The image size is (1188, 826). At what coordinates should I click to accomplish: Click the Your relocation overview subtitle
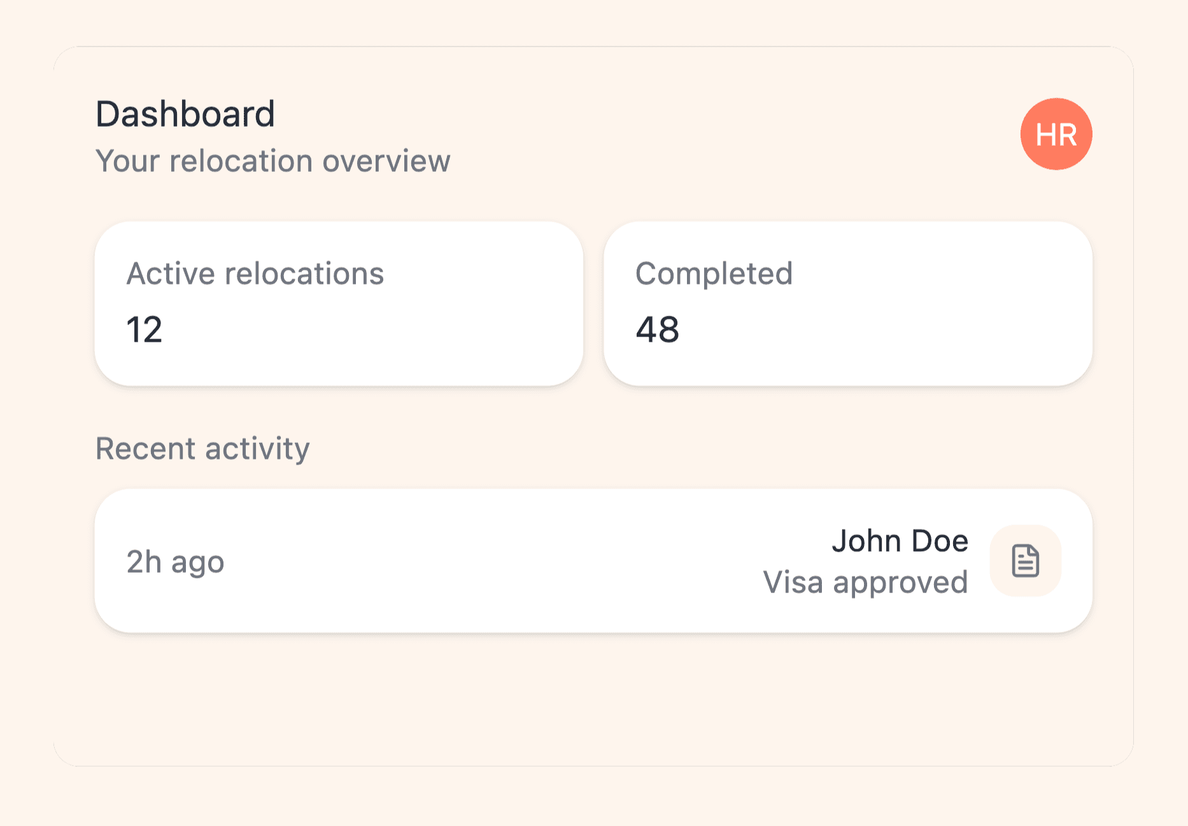[272, 161]
